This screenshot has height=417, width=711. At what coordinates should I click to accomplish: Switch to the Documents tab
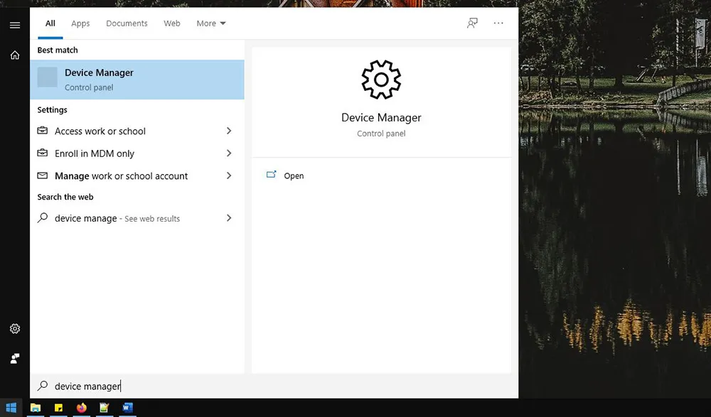point(127,23)
